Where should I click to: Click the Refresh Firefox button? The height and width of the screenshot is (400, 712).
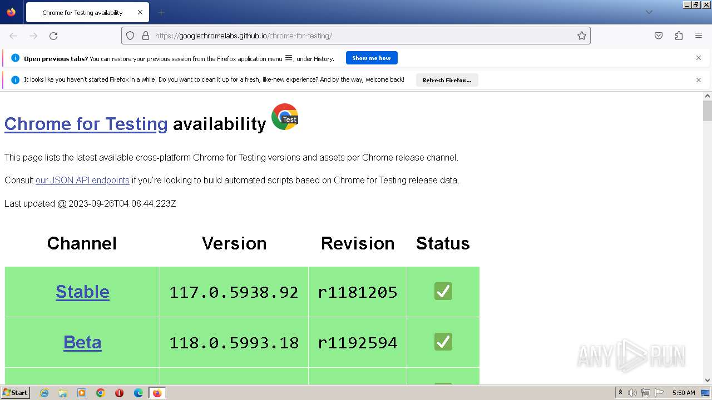click(447, 80)
